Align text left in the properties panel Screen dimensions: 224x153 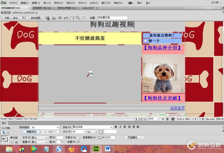point(125,127)
